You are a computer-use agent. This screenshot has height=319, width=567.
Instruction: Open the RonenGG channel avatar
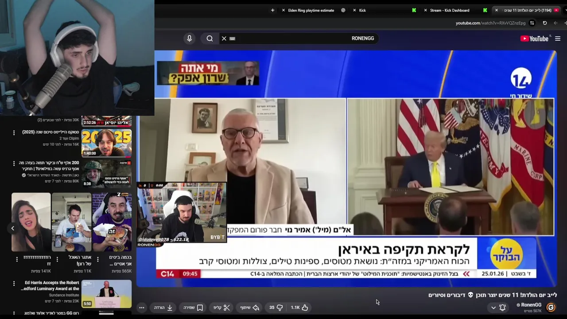point(551,307)
